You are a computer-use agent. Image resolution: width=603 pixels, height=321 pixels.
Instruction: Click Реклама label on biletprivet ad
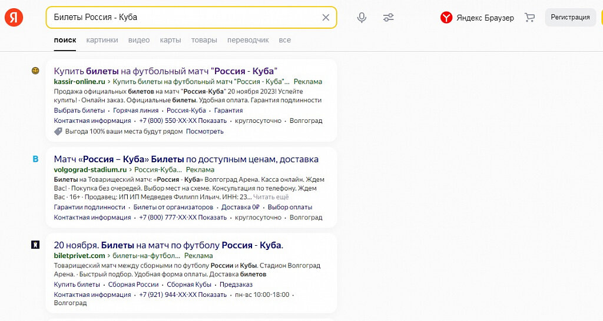pos(198,255)
